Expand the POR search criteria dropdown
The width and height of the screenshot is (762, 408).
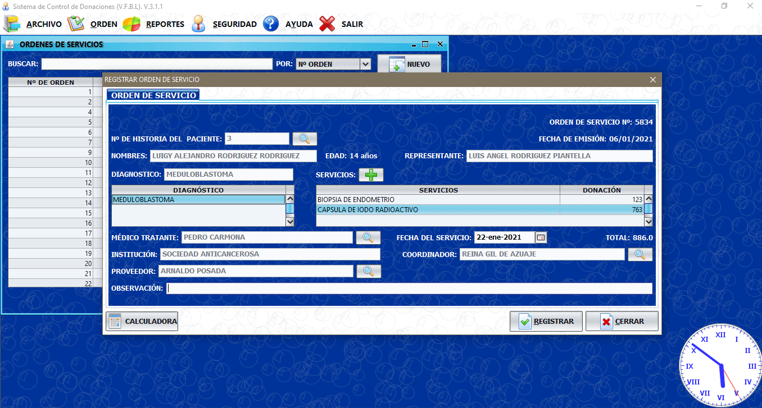[x=365, y=64]
